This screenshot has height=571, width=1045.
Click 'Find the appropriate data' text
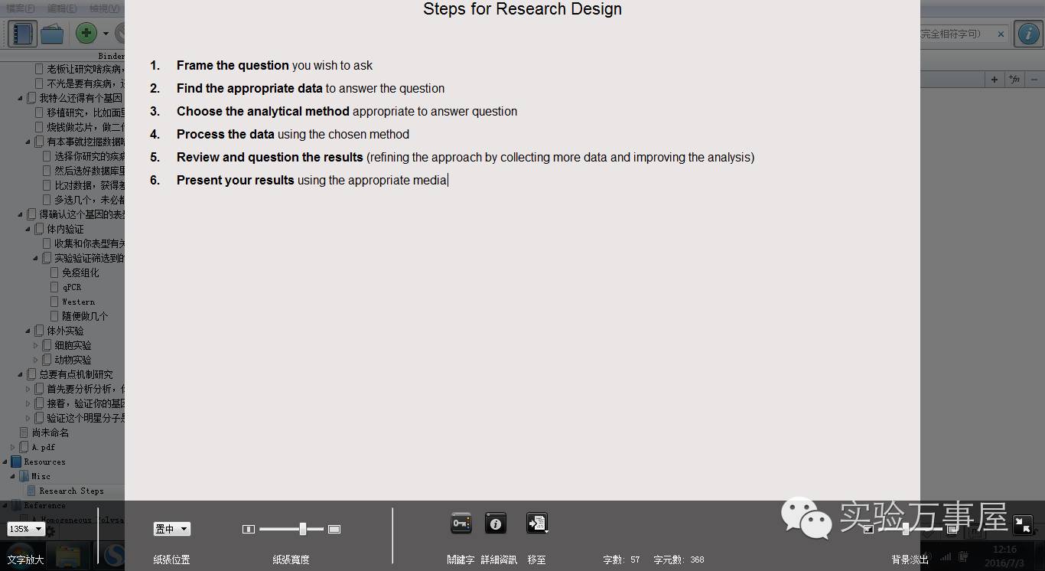pos(249,88)
